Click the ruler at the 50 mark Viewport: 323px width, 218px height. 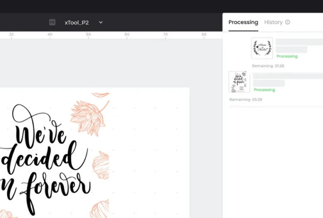88,34
